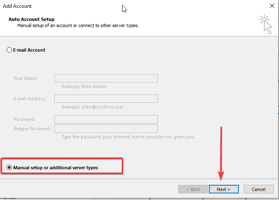Click the < Back button
This screenshot has height=200, width=279.
193,189
